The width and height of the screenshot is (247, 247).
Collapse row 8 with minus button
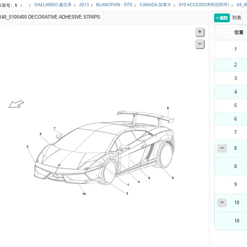pyautogui.click(x=222, y=148)
